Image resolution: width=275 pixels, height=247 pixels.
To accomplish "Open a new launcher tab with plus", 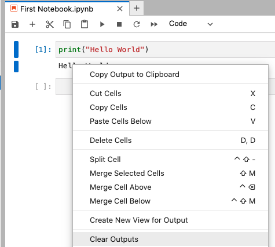I will pos(137,8).
